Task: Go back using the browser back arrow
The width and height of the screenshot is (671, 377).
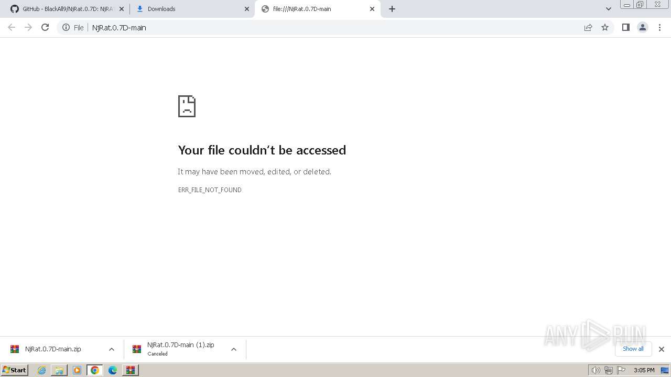Action: click(12, 27)
